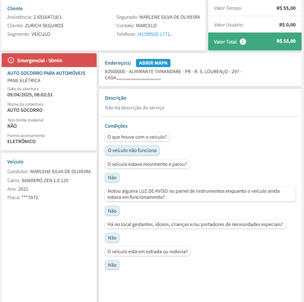Click Não answer under gestantes question
This screenshot has height=302, width=304.
coord(112,238)
